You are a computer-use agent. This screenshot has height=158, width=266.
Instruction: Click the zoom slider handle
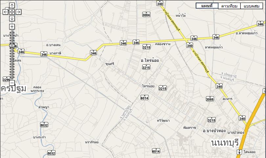point(12,45)
